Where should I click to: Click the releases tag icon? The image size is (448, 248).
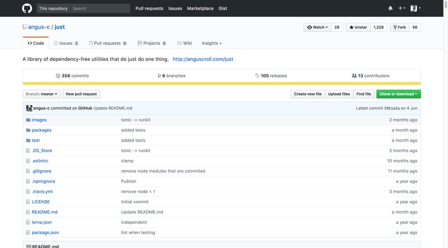pos(257,76)
